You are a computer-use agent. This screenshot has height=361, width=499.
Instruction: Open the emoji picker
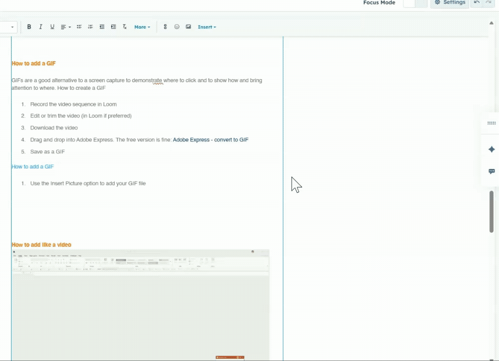point(177,27)
